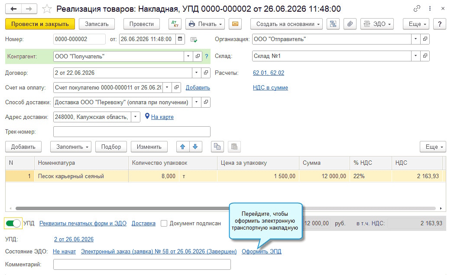The width and height of the screenshot is (454, 275).
Task: Open the Создать на основании menu
Action: point(286,24)
